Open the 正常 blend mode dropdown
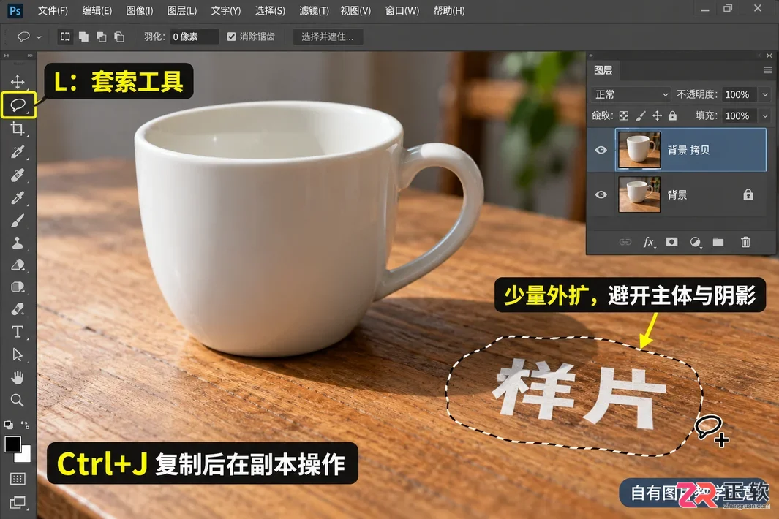Screen dimensions: 779x519 pyautogui.click(x=631, y=94)
